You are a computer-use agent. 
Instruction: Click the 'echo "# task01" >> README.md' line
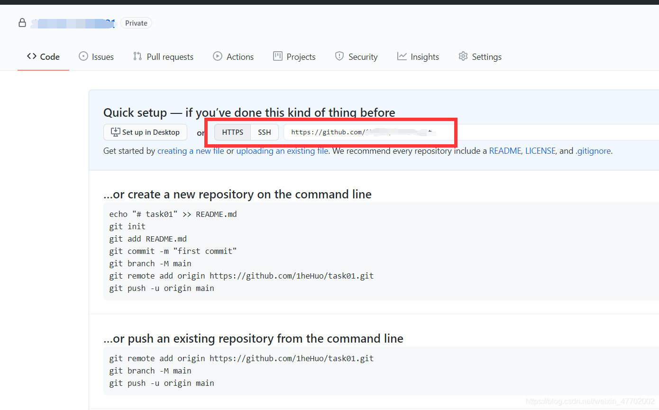coord(173,214)
